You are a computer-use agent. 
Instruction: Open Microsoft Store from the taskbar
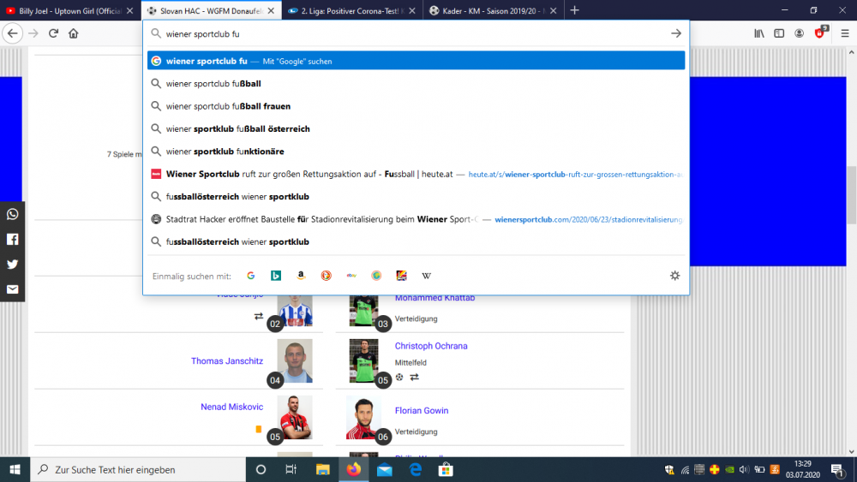click(x=446, y=469)
